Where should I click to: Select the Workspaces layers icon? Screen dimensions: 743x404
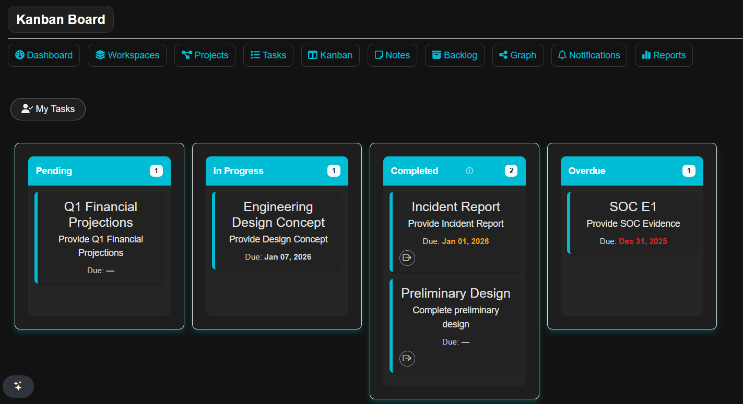point(101,55)
